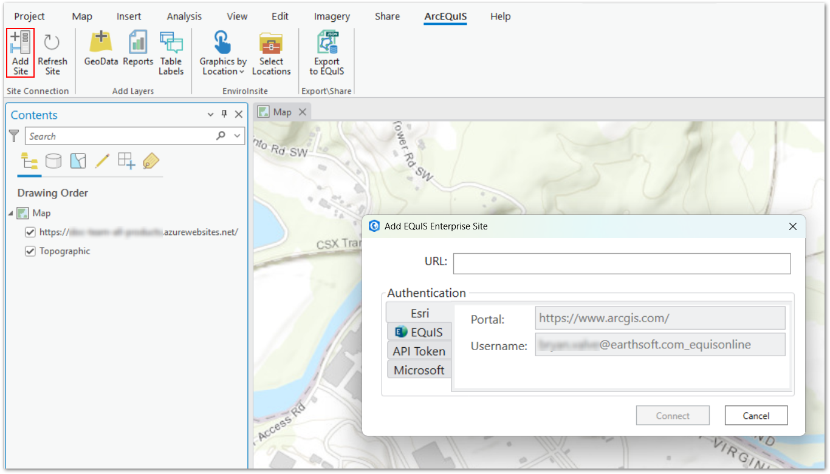Open the Project ribbon tab
Viewport: 830px width, 474px height.
coord(30,16)
